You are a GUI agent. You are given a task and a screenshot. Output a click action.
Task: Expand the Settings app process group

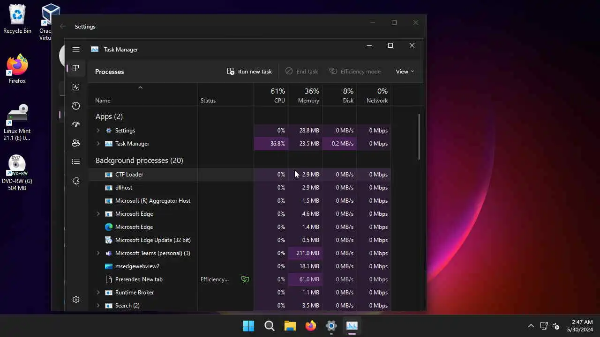(x=98, y=131)
